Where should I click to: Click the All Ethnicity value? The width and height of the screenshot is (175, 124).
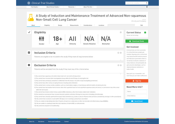pyautogui.click(x=73, y=39)
